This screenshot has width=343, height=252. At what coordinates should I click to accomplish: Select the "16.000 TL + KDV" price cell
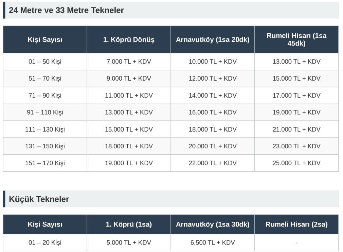point(213,112)
